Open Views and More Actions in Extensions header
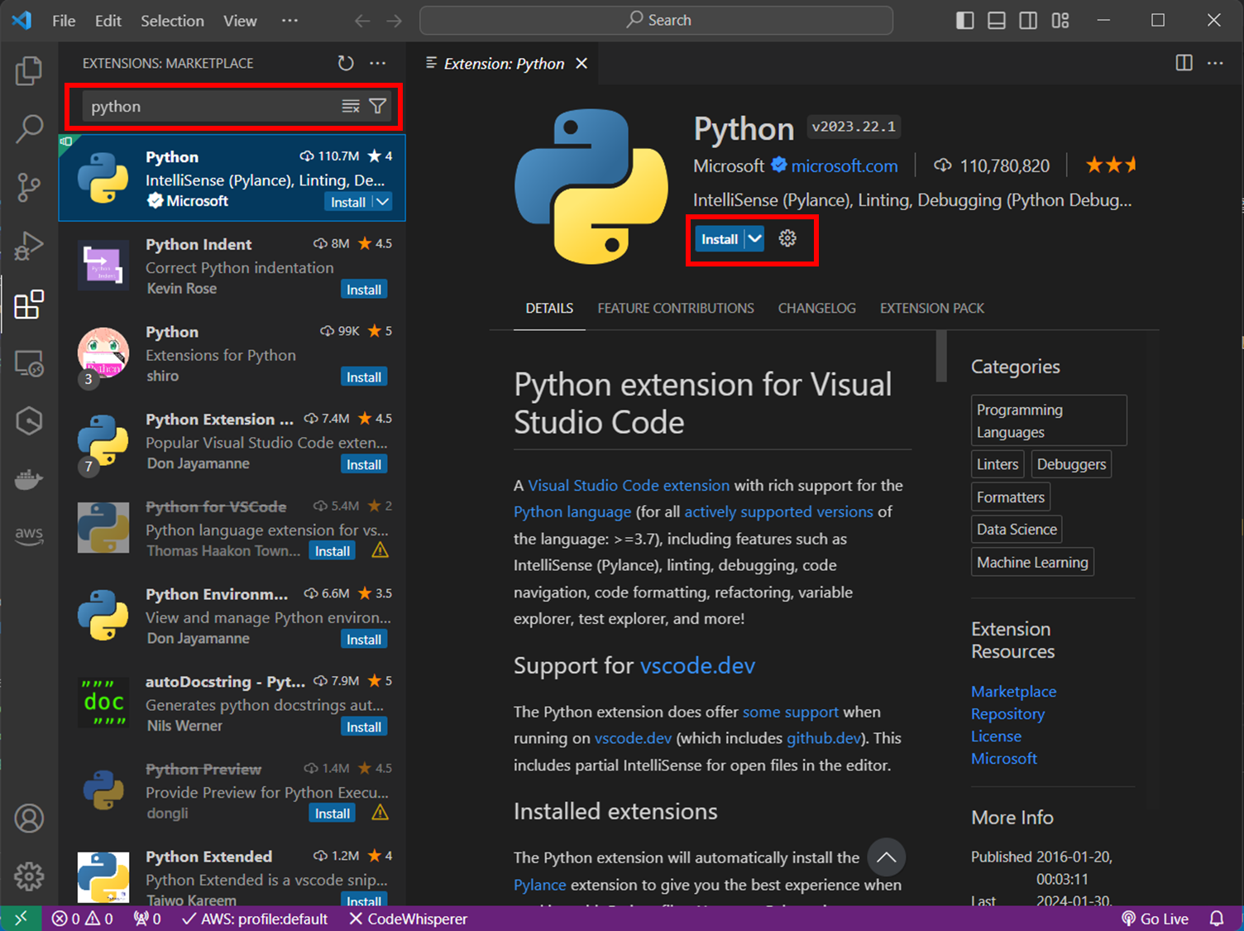The width and height of the screenshot is (1244, 931). [378, 63]
